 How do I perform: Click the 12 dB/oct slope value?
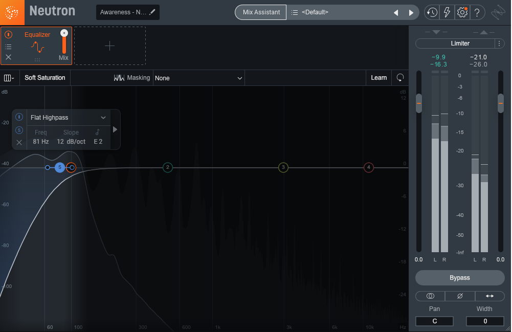tap(71, 141)
